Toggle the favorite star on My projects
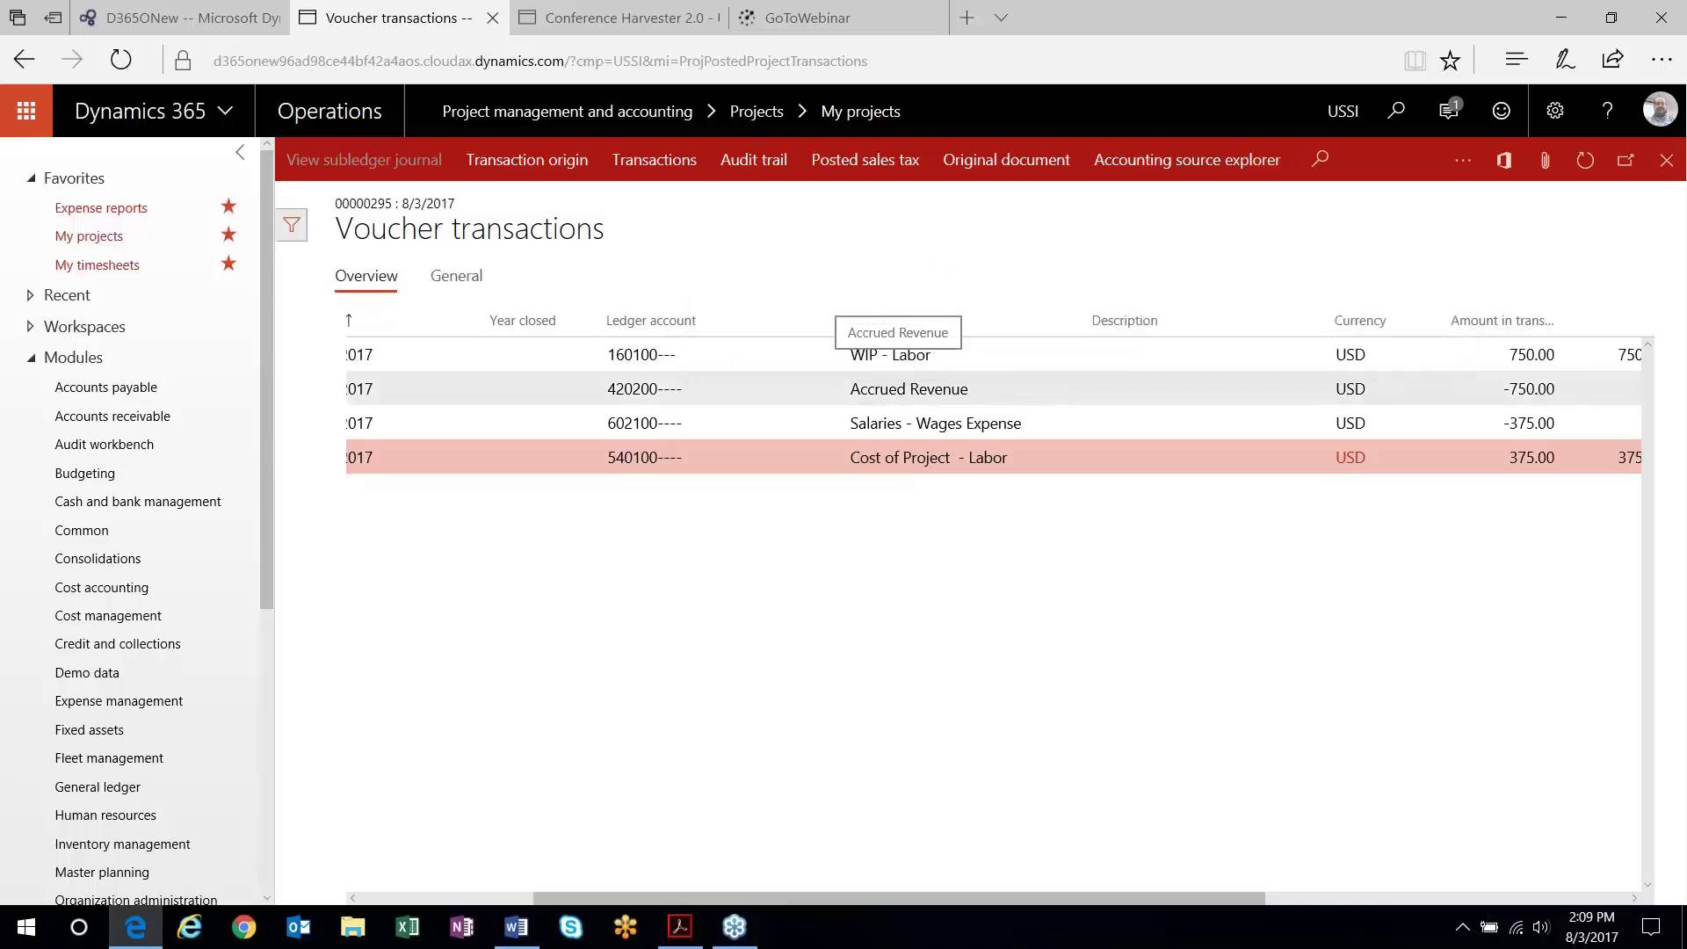1687x949 pixels. [x=228, y=235]
